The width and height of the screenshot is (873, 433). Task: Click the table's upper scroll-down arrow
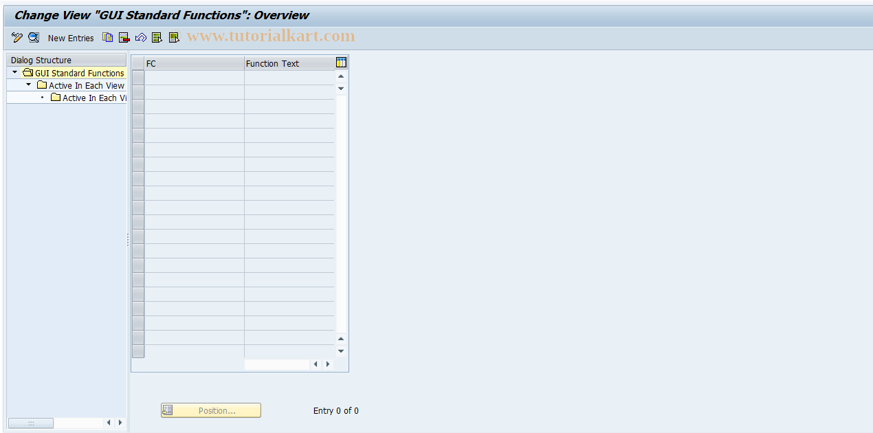(341, 89)
